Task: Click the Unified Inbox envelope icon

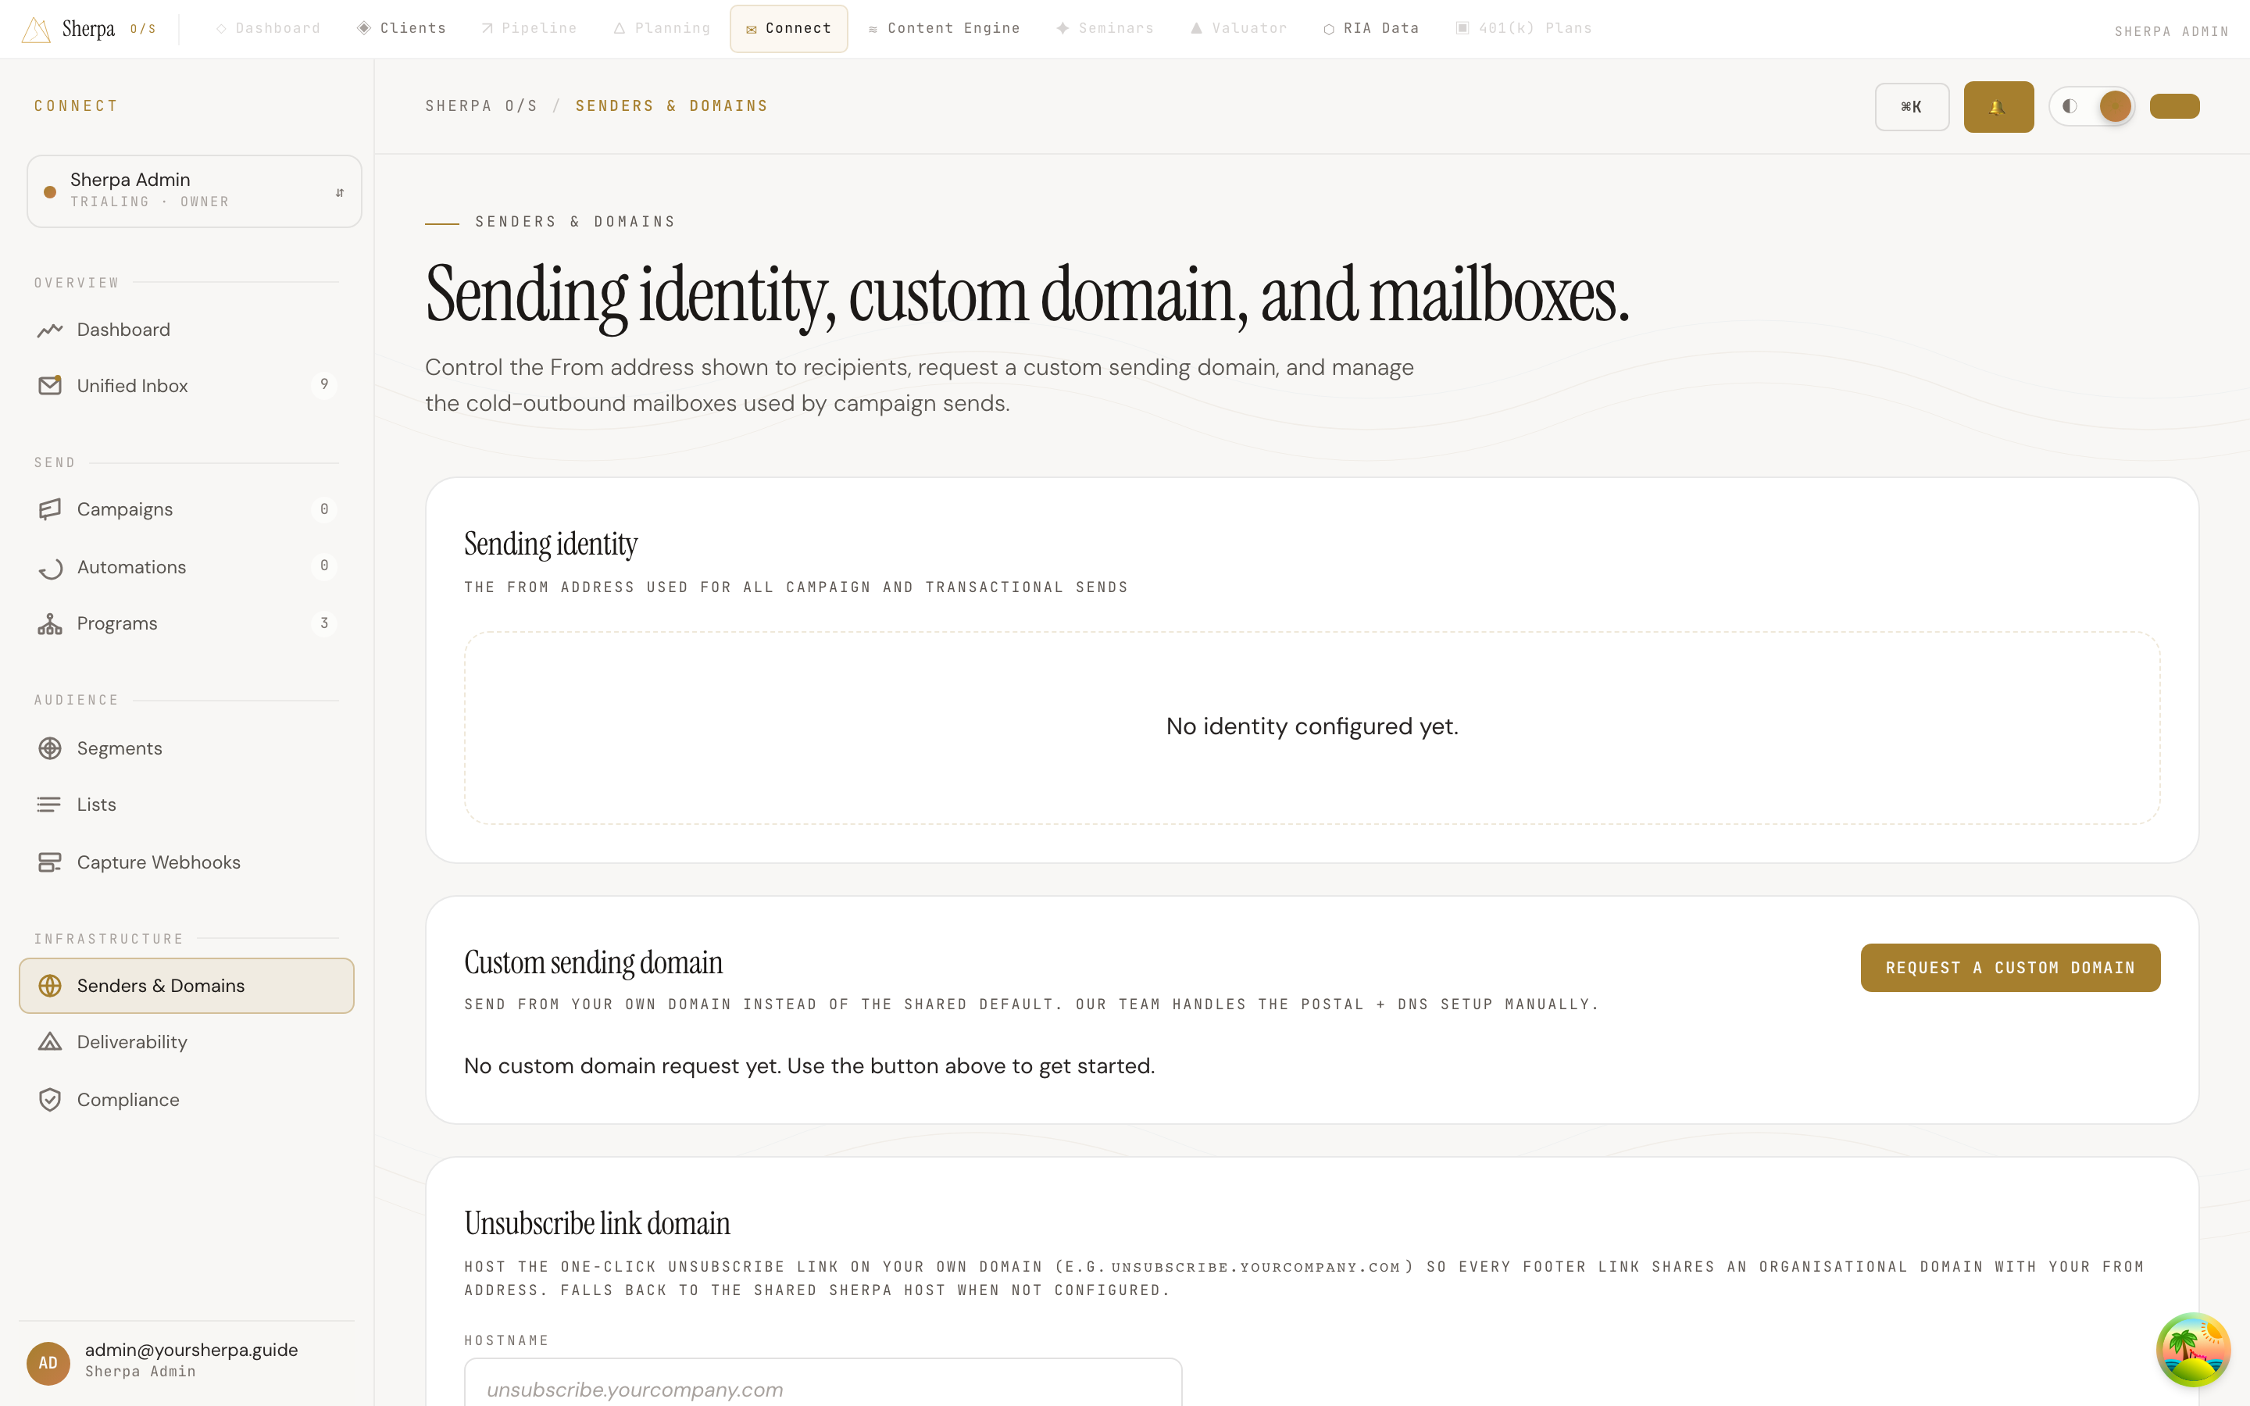Action: [50, 385]
